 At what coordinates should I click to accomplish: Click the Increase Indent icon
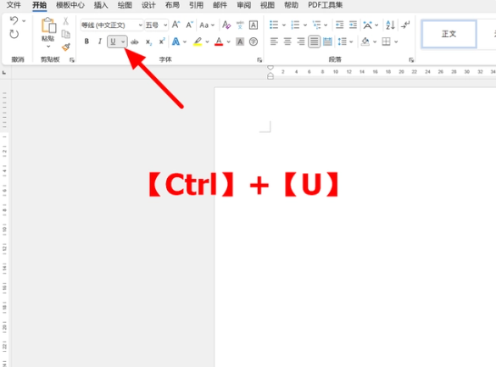tap(353, 25)
